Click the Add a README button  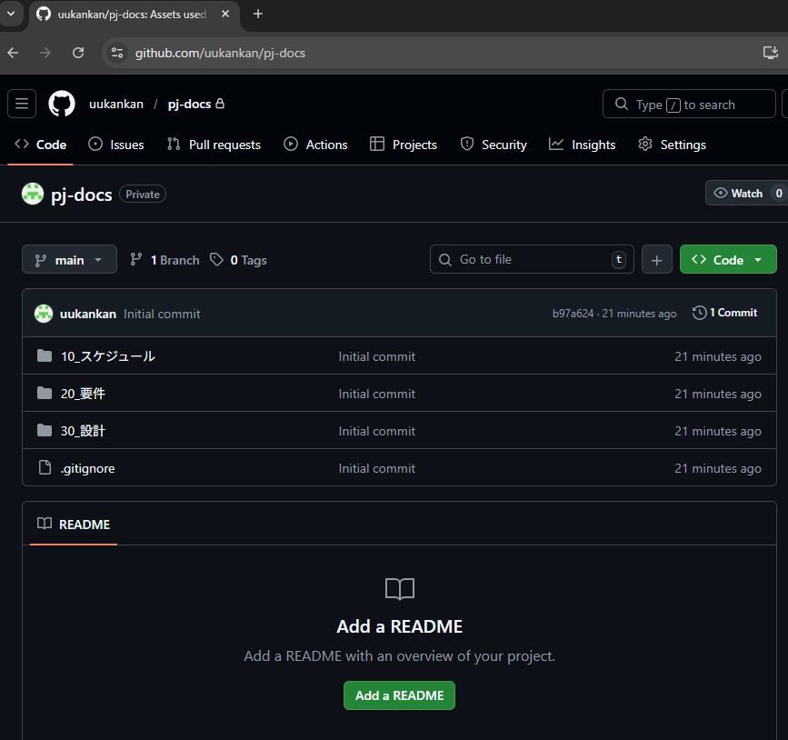coord(399,695)
